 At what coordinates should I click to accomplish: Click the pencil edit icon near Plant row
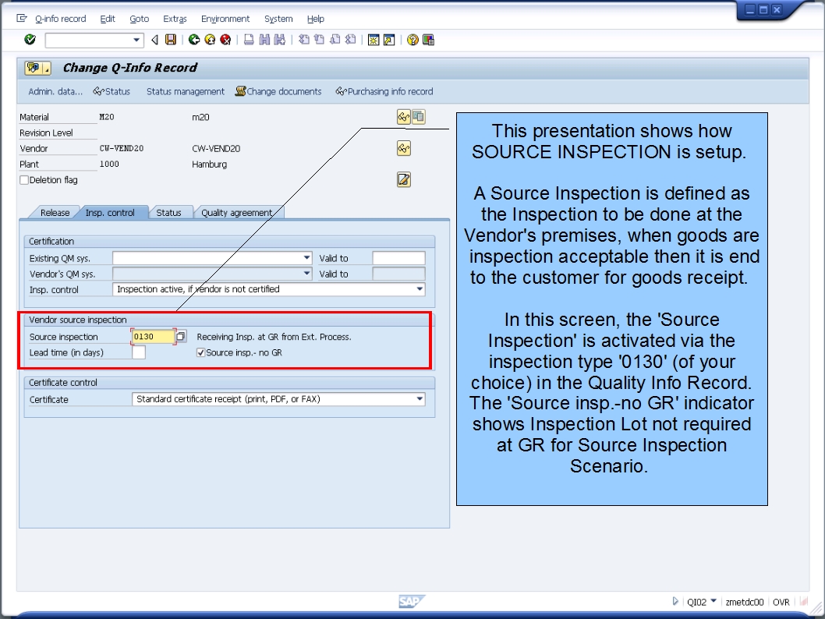403,179
